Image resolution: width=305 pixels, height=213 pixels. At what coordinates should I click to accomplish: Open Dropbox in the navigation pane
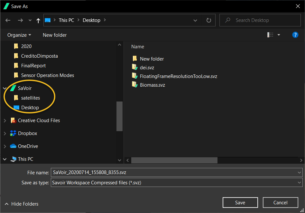pyautogui.click(x=27, y=133)
